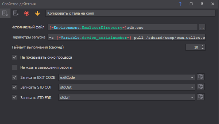Copy the stdOut variable with its copy icon
The image size is (219, 124).
[201, 87]
